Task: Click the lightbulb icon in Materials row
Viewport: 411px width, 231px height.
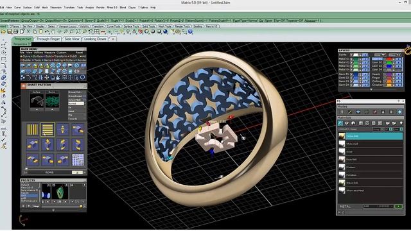Action: (x=401, y=123)
